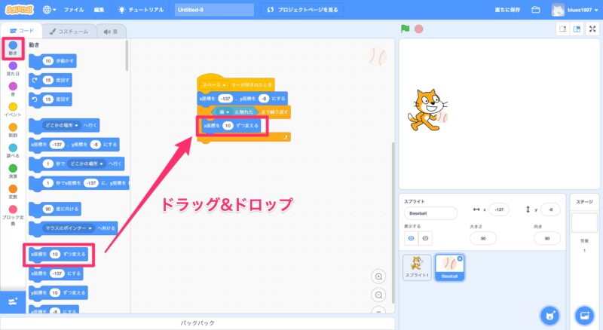Click the choose a sprite button
Screen dimensions: 603x330
549,314
